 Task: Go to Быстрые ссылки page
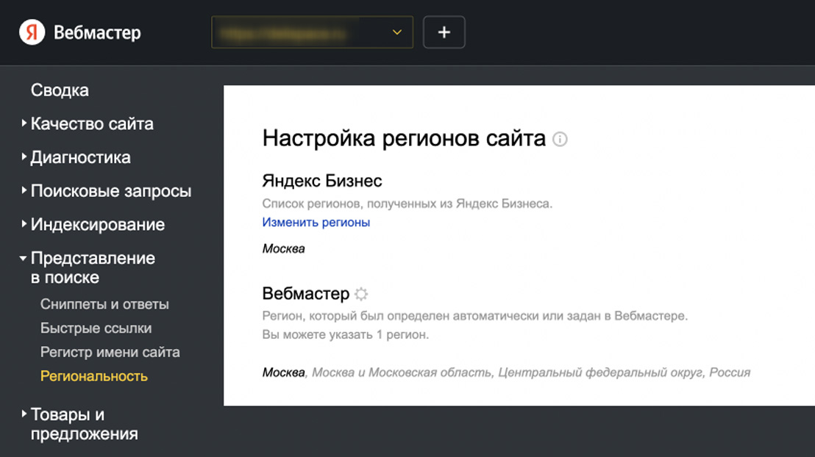coord(96,328)
